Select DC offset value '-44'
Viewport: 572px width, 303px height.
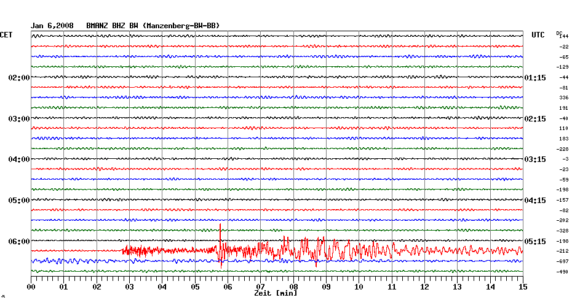click(x=563, y=77)
